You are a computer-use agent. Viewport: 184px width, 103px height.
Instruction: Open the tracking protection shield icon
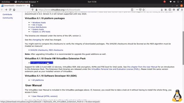click(x=32, y=10)
